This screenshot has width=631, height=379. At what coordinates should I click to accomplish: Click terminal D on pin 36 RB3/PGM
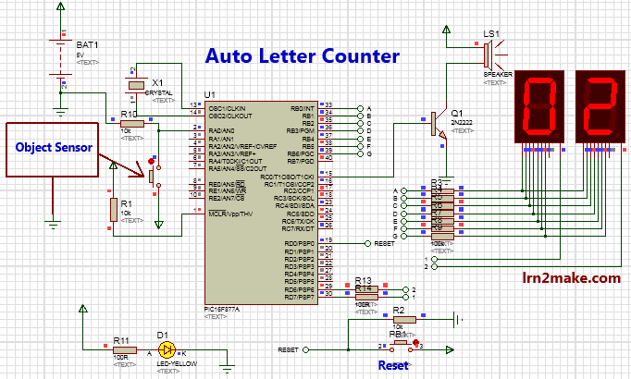[x=360, y=131]
